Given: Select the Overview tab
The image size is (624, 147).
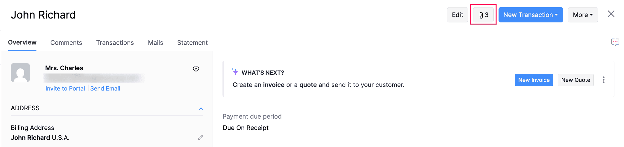Looking at the screenshot, I should tap(22, 42).
